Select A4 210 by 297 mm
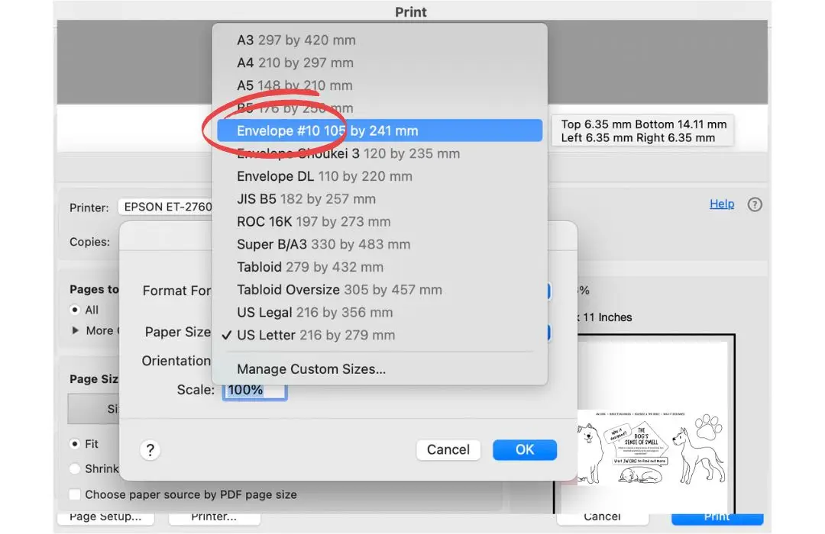Viewport: 825px width, 534px height. pos(295,63)
